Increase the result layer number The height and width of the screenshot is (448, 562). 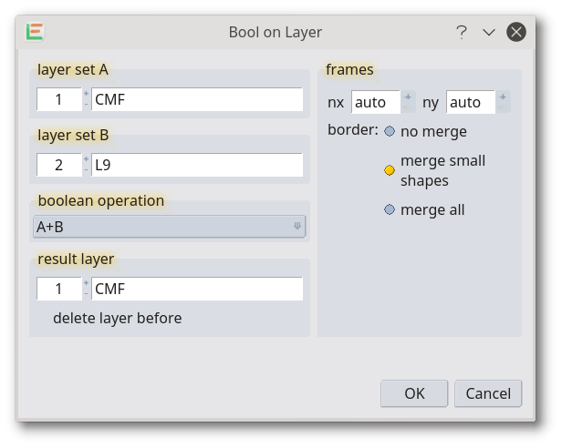point(86,283)
